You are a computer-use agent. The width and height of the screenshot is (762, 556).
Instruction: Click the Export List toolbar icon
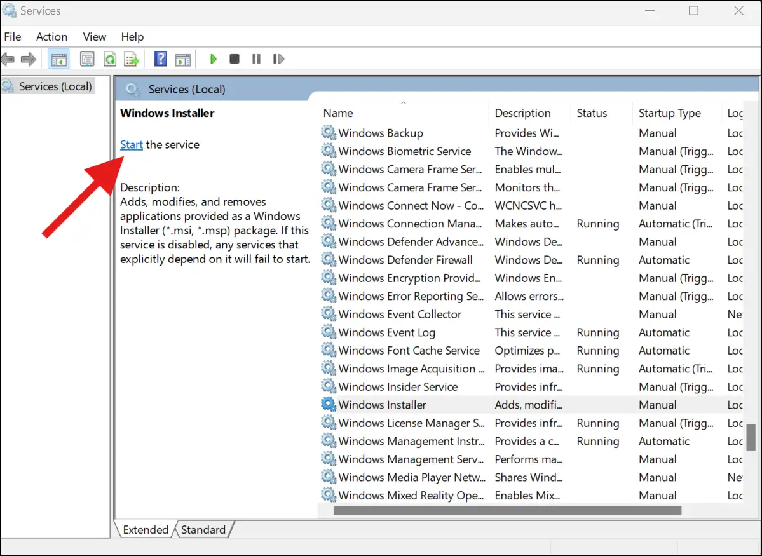click(x=132, y=58)
